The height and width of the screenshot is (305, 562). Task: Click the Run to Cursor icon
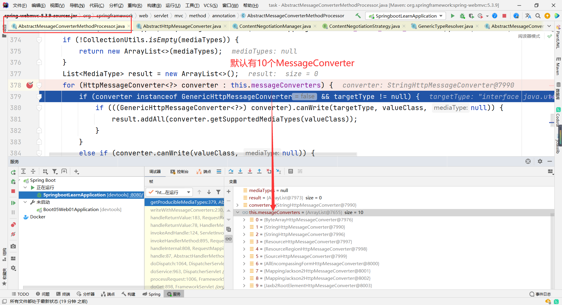coord(279,172)
